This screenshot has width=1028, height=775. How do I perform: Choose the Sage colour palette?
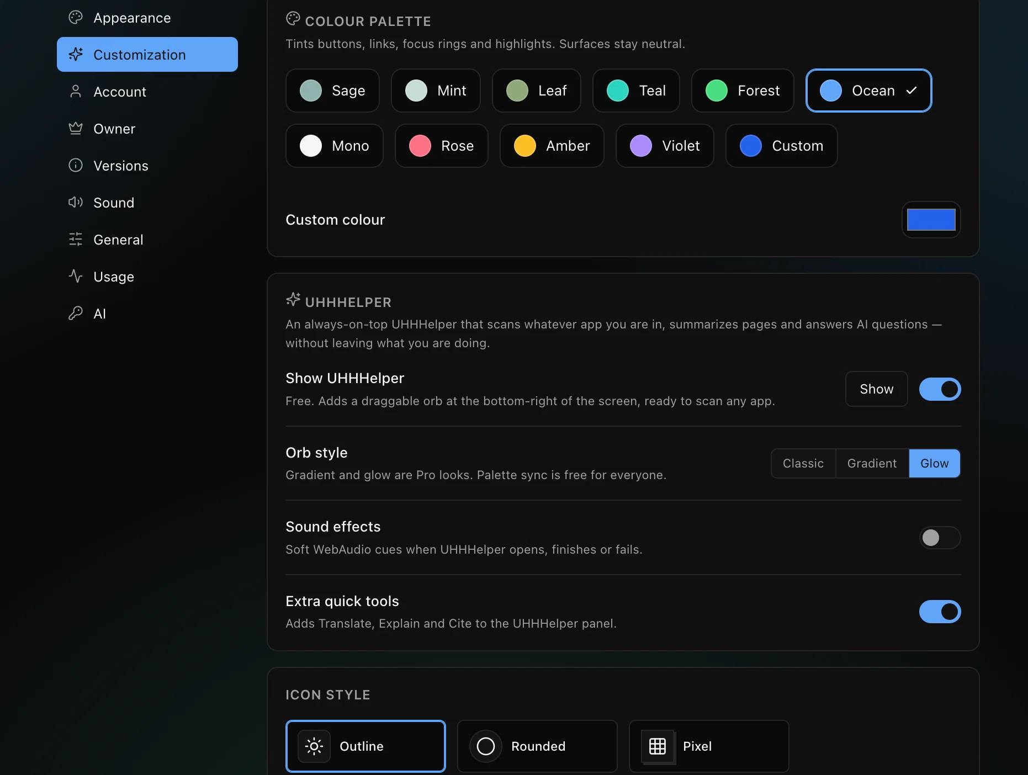332,91
